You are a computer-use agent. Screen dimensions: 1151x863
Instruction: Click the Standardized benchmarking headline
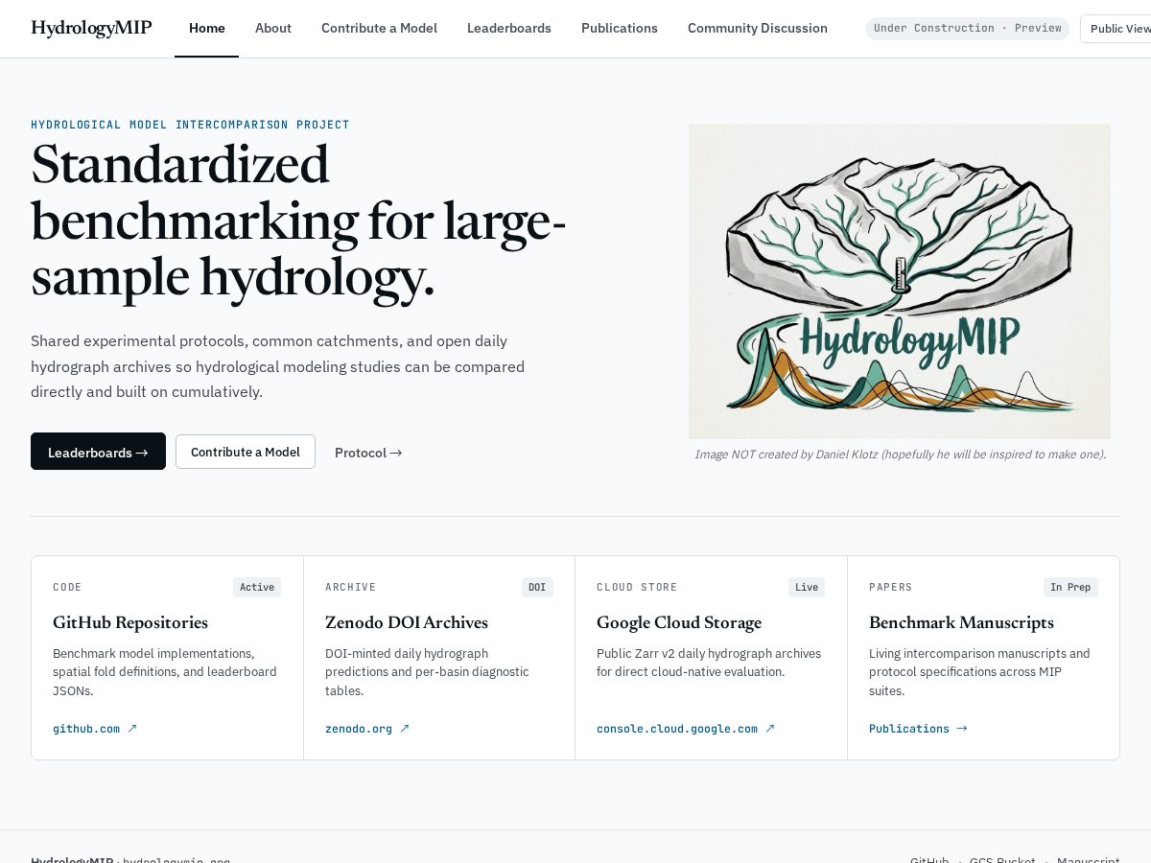[x=298, y=221]
